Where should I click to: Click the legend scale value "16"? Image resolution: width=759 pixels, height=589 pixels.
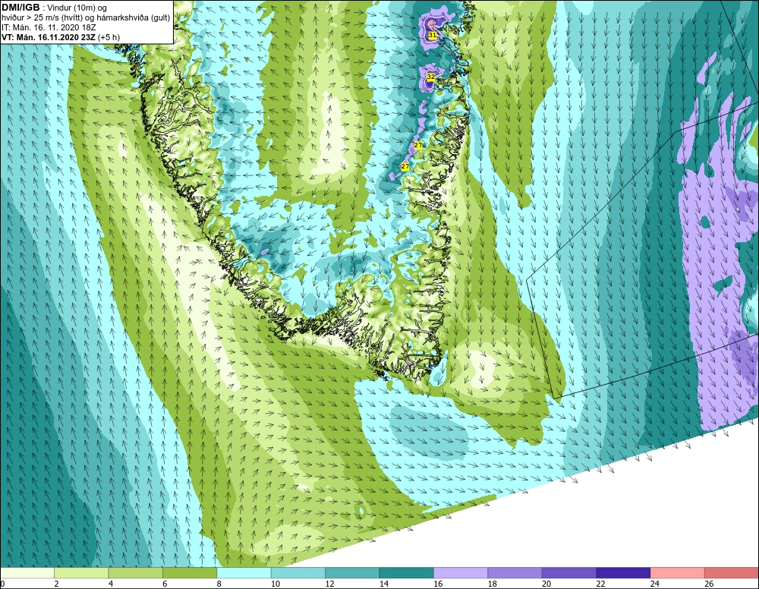coord(438,584)
